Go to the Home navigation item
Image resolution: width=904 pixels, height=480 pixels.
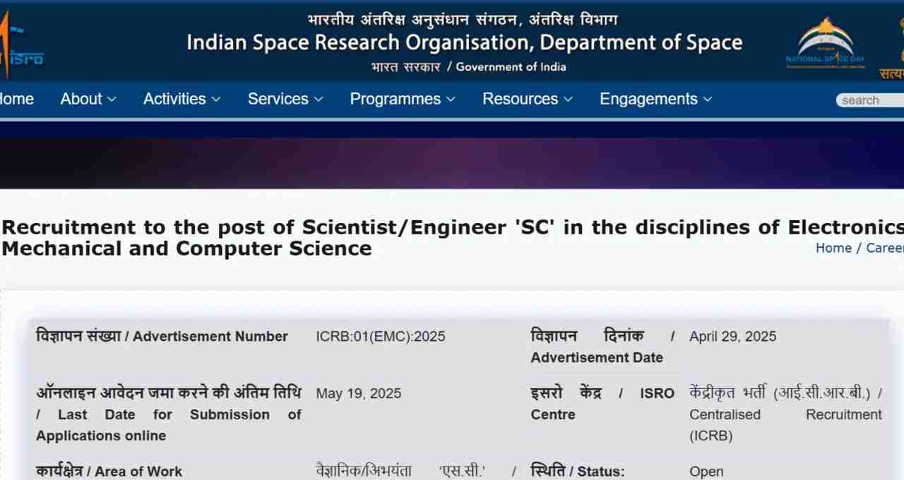(x=16, y=99)
